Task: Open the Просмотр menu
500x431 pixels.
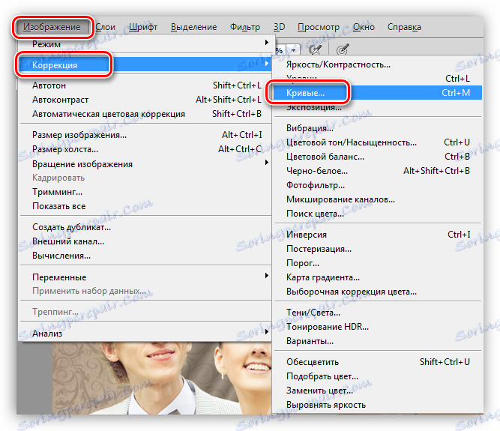Action: coord(319,27)
